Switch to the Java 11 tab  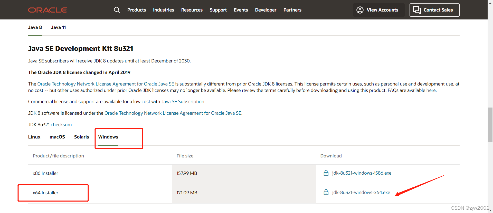tap(59, 27)
